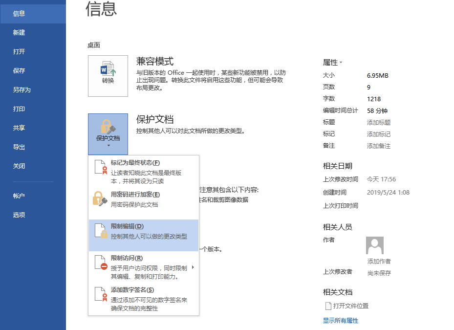Image resolution: width=454 pixels, height=330 pixels.
Task: Switch to the 帐户 page
Action: tap(19, 195)
